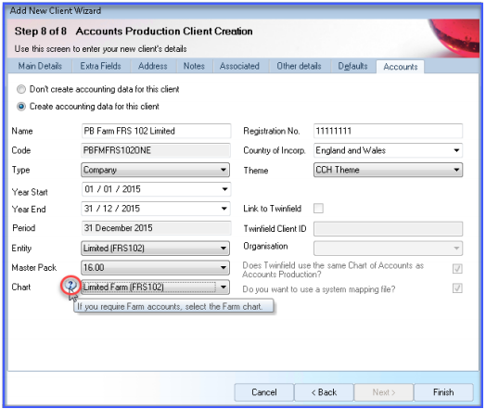Open the Organisation dropdown
This screenshot has height=409, width=486.
tap(388, 249)
